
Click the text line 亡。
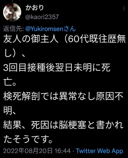coord(10,82)
